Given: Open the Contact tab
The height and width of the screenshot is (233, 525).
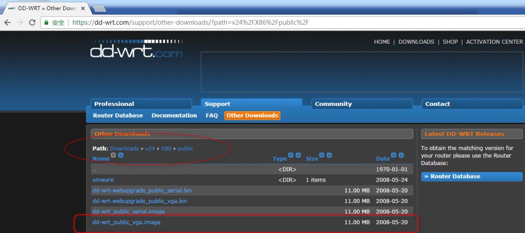Looking at the screenshot, I should (x=472, y=104).
